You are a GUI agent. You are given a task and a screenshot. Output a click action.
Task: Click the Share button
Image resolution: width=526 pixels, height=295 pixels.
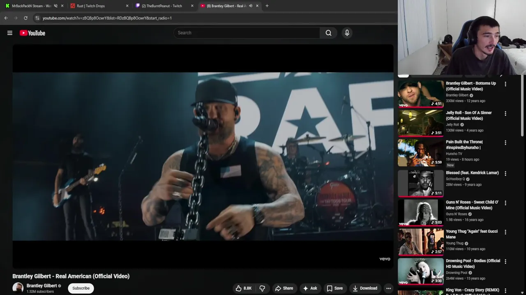(x=284, y=288)
